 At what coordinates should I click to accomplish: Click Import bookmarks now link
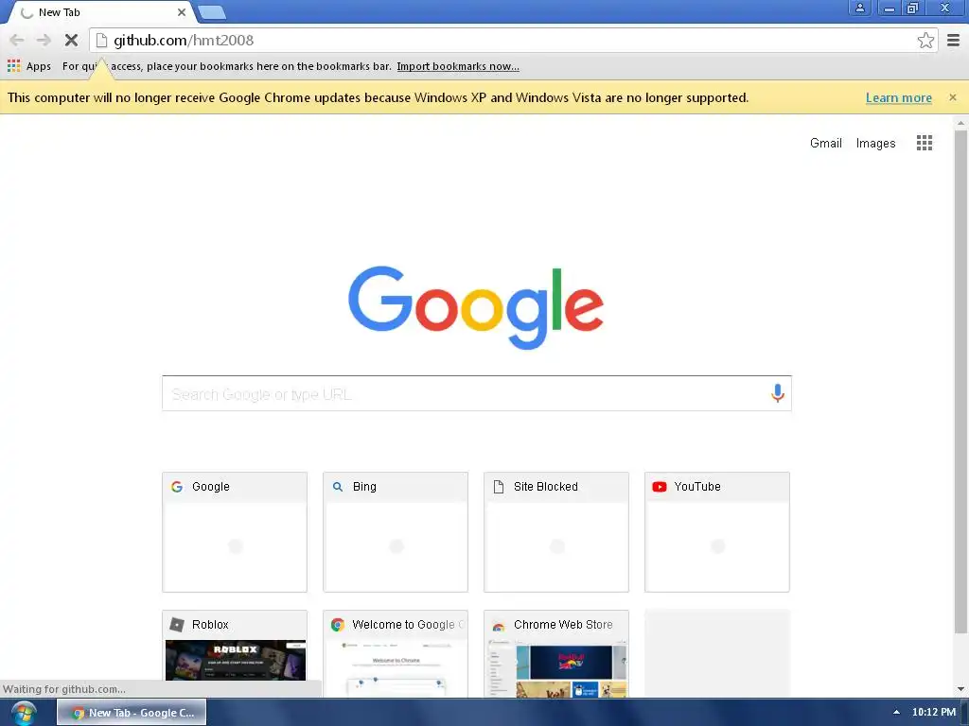458,66
